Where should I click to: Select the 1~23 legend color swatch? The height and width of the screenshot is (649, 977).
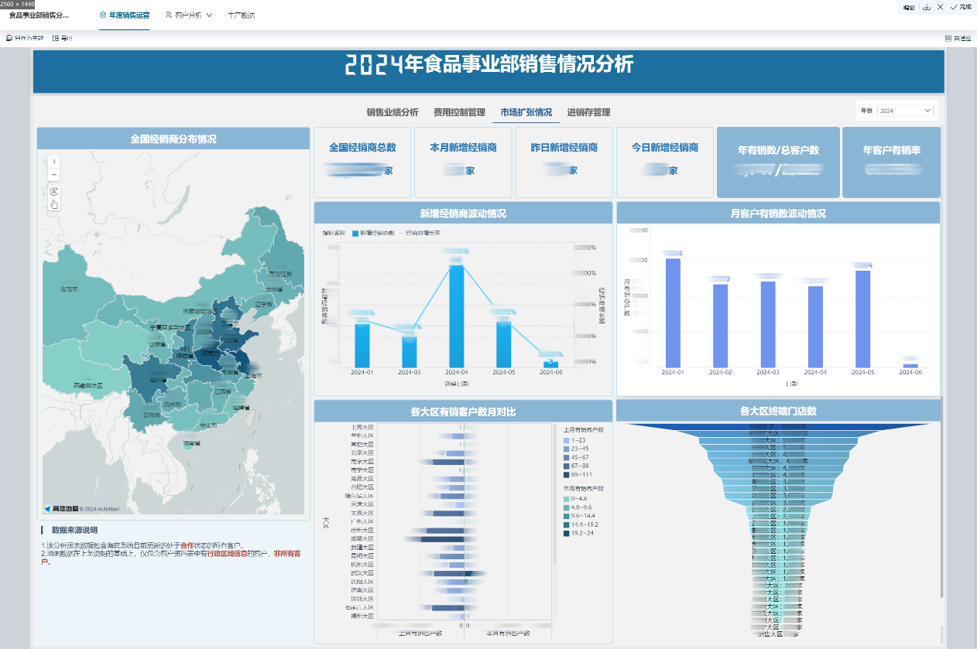(x=567, y=440)
